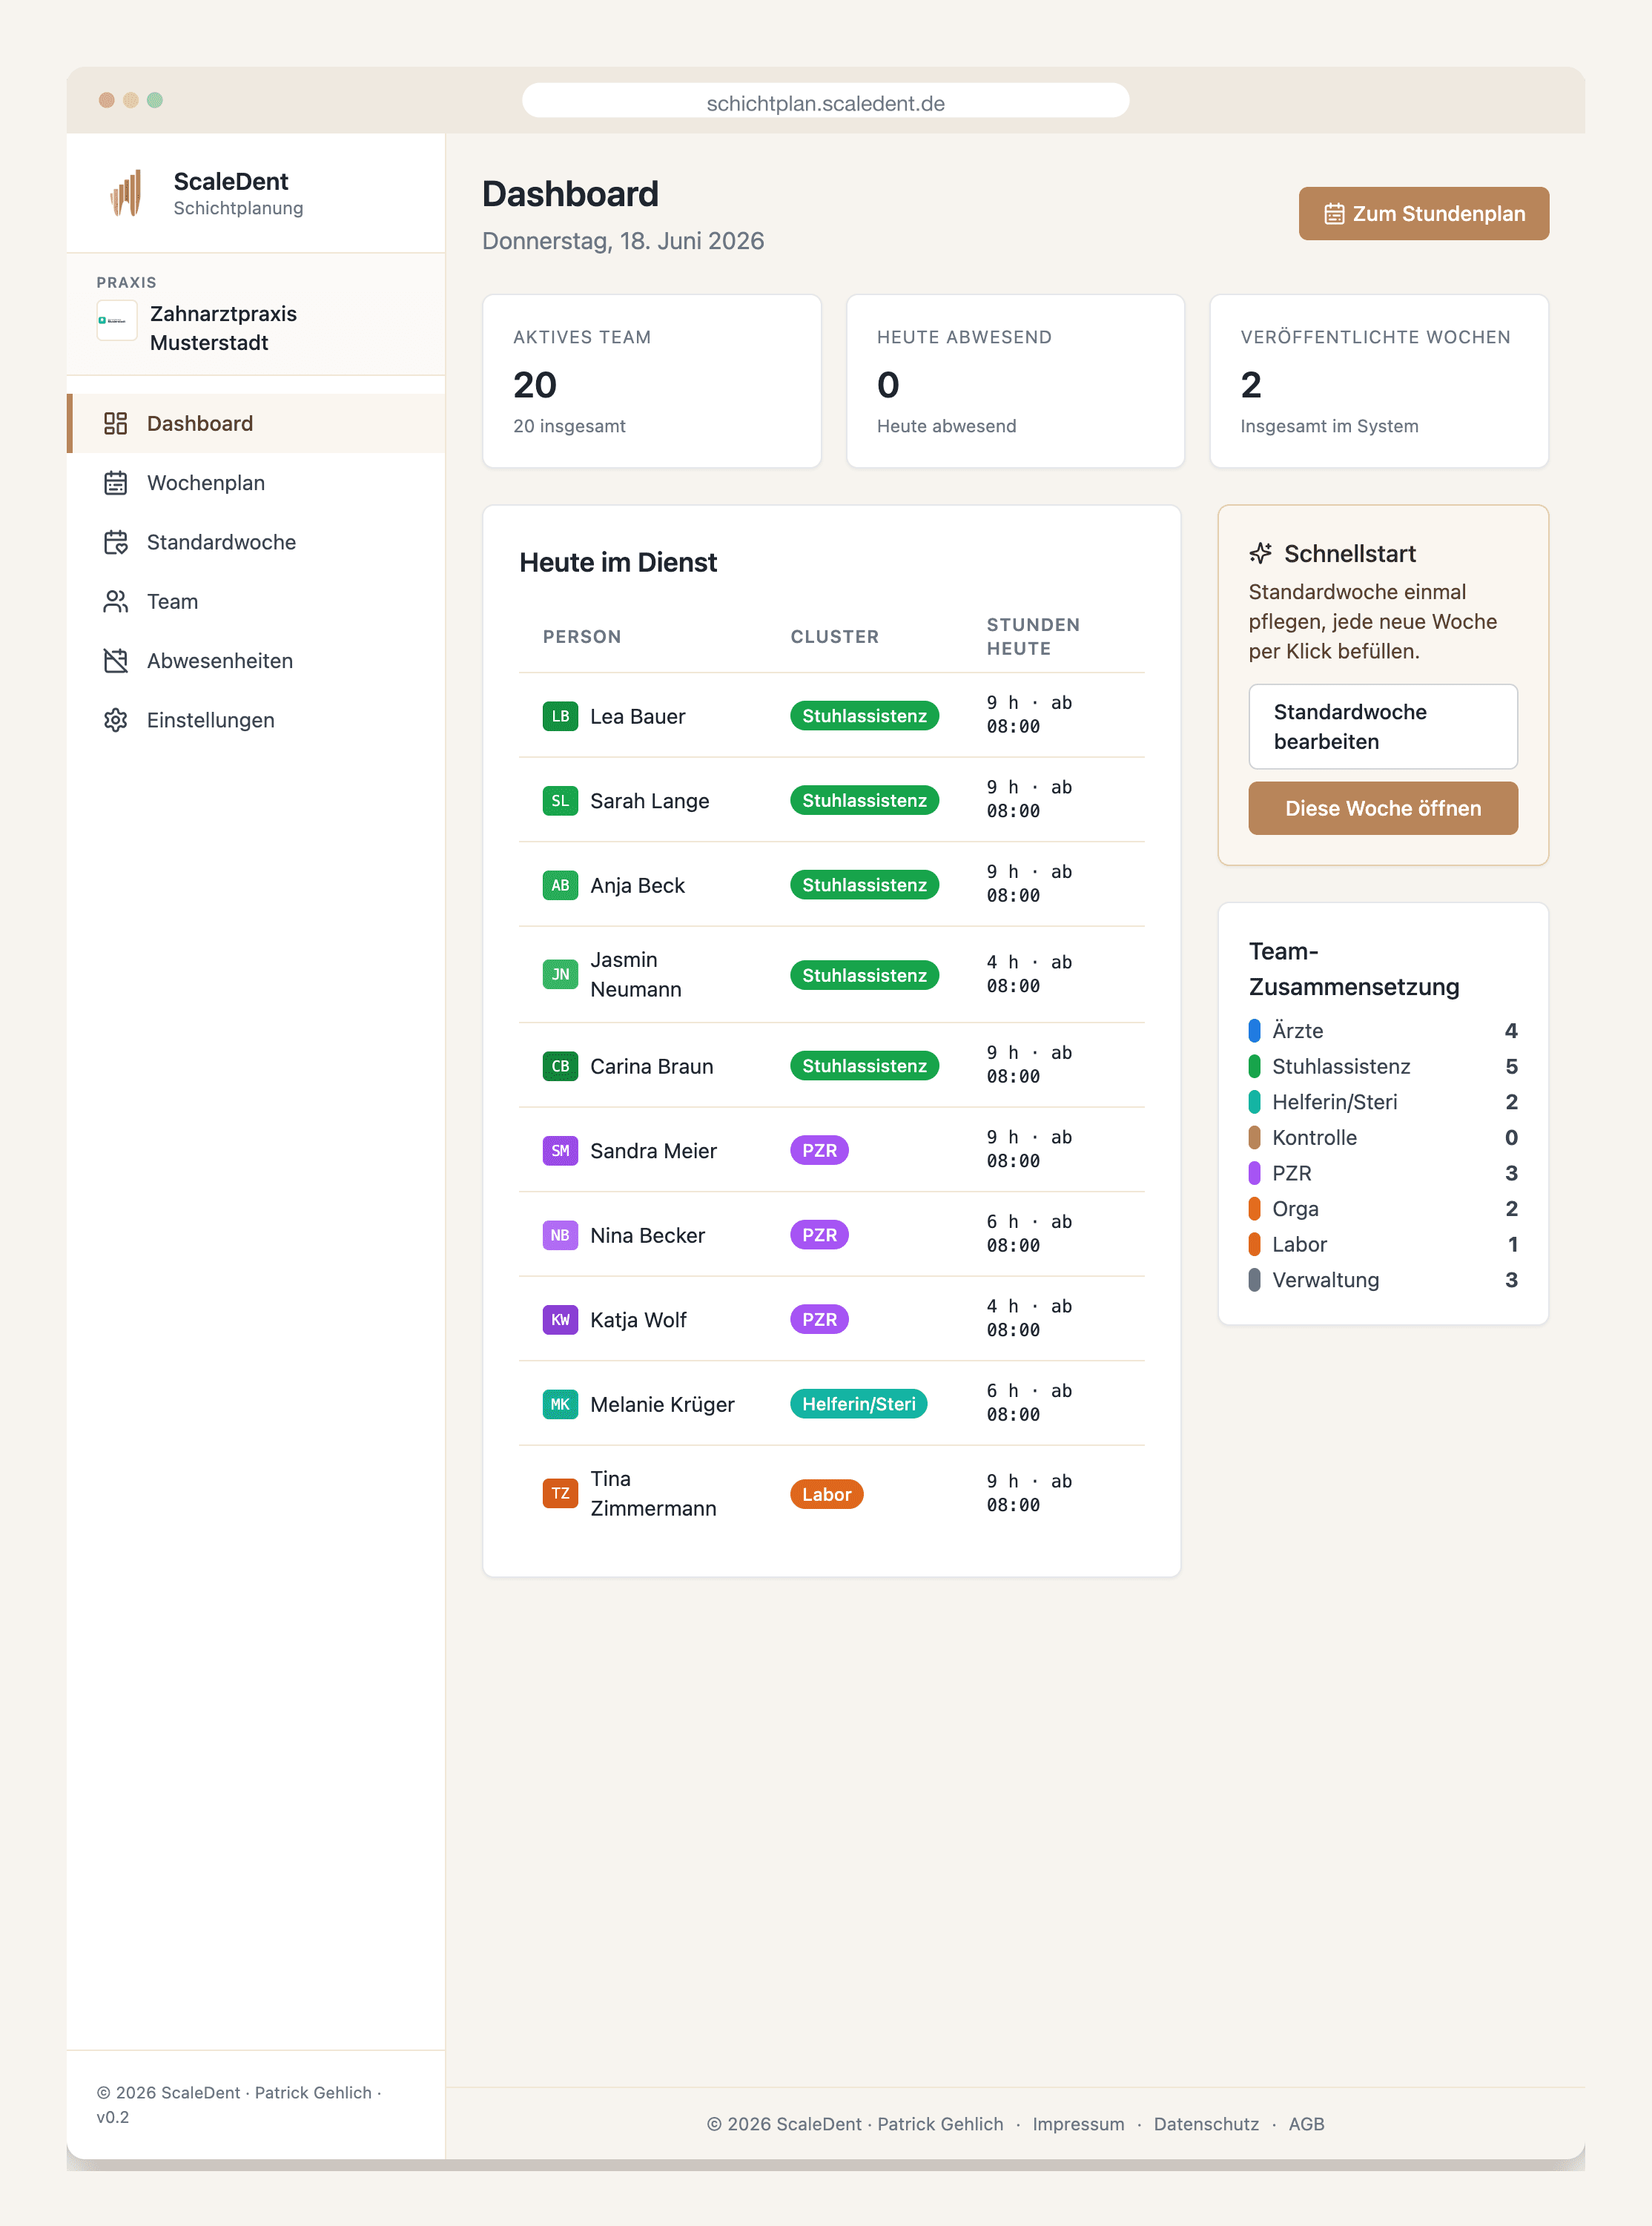The image size is (1652, 2226).
Task: Click the name Carina Braun
Action: click(x=651, y=1066)
